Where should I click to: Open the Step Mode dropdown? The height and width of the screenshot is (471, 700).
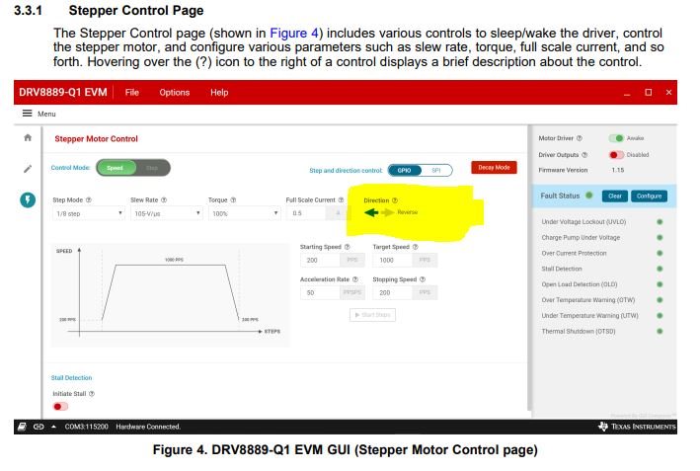[x=89, y=213]
